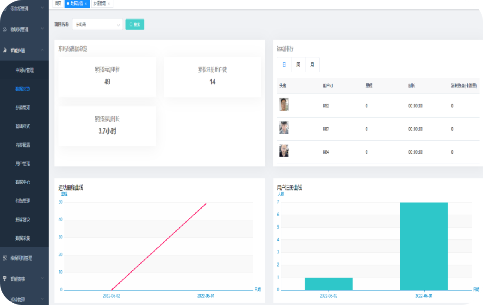483x305 pixels.
Task: Expand the 巡检管理 menu chevron
Action: pyautogui.click(x=42, y=299)
